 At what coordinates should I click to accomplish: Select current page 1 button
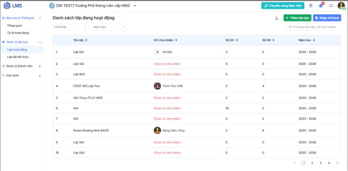point(304,163)
